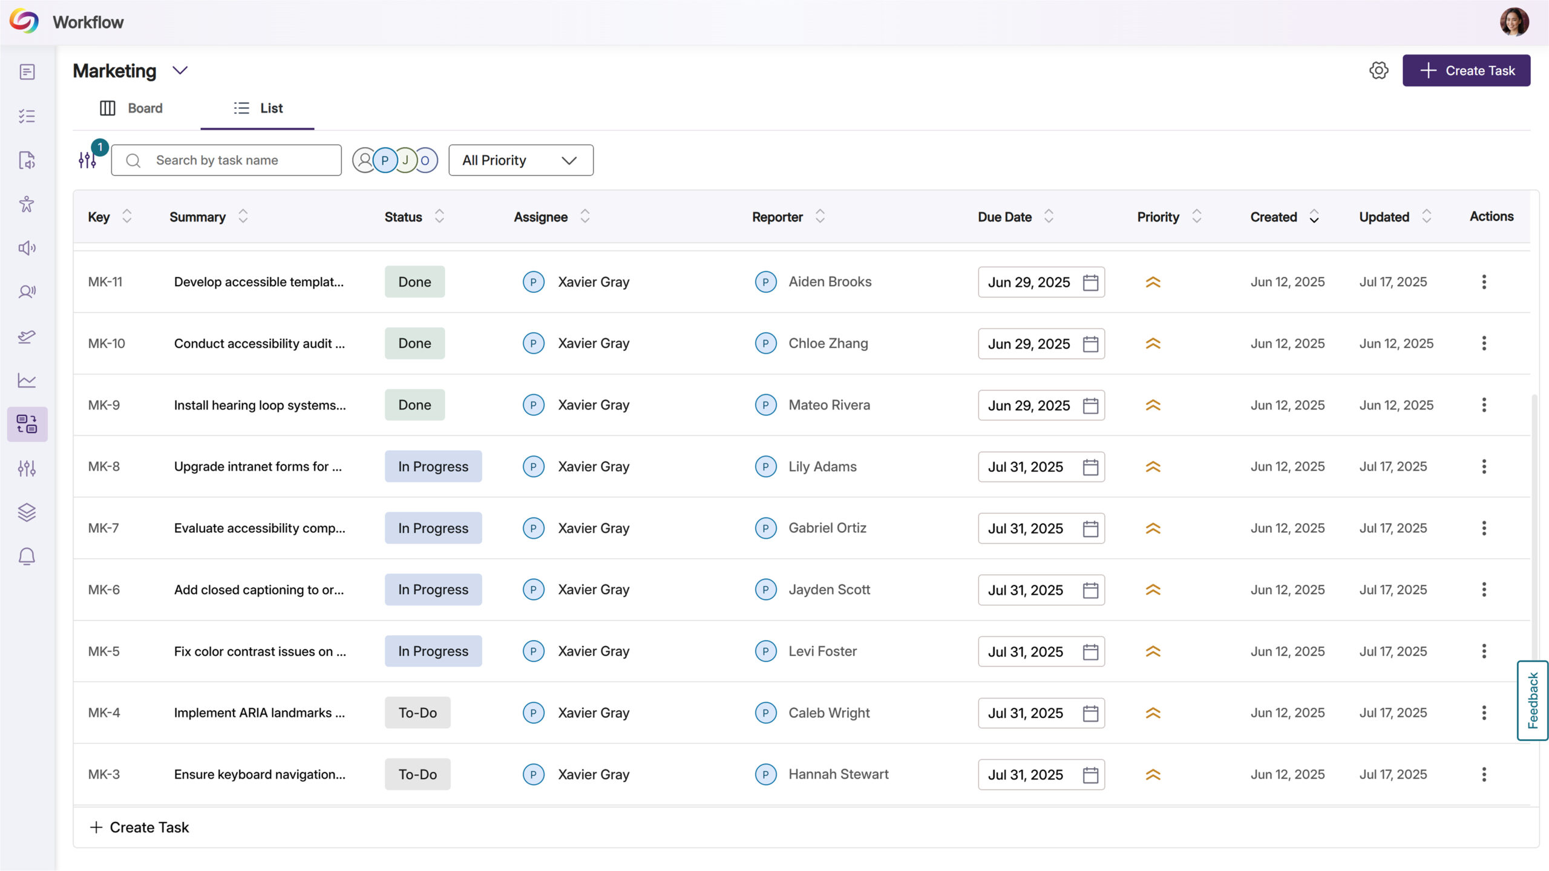Viewport: 1549px width, 871px height.
Task: Click the project settings gear icon
Action: pyautogui.click(x=1378, y=71)
